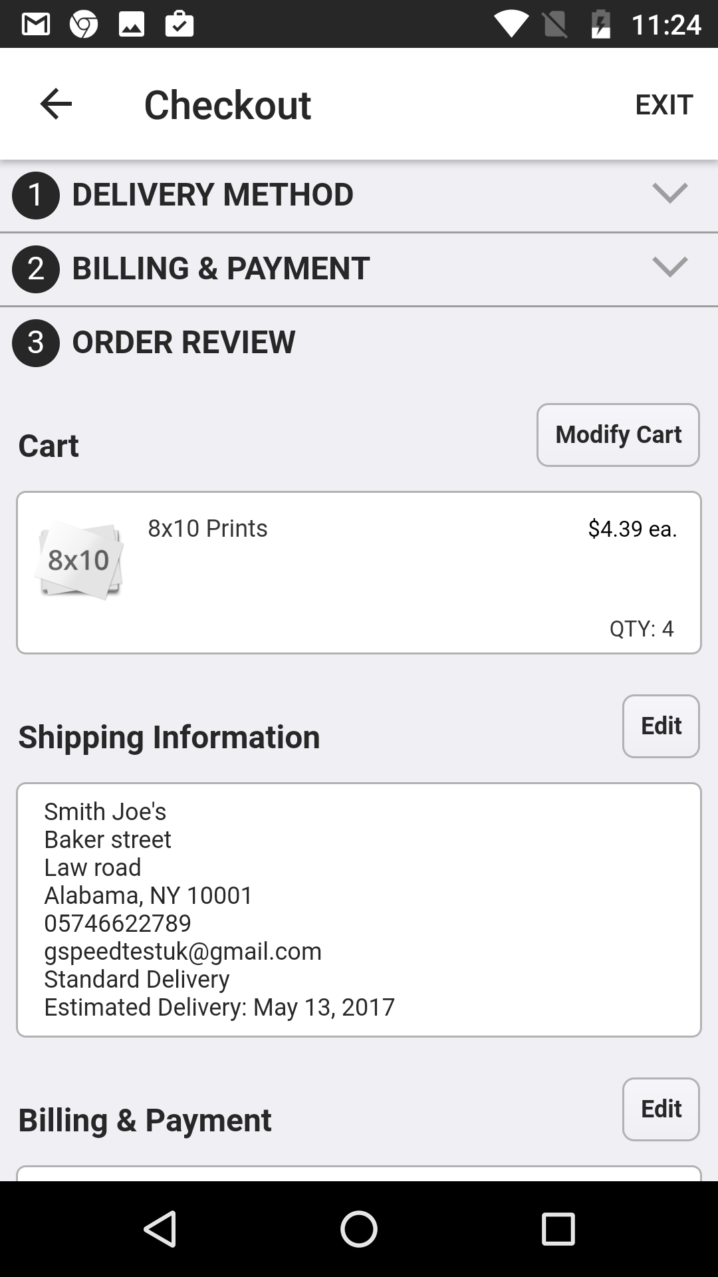Tap the step 1 circle icon

[36, 195]
